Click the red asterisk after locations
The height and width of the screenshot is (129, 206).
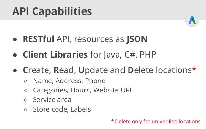pos(194,69)
